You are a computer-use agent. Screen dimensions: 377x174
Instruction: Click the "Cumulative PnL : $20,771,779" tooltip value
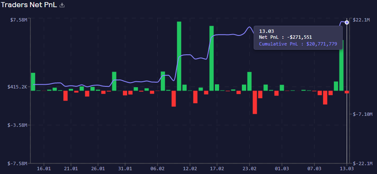pos(298,44)
